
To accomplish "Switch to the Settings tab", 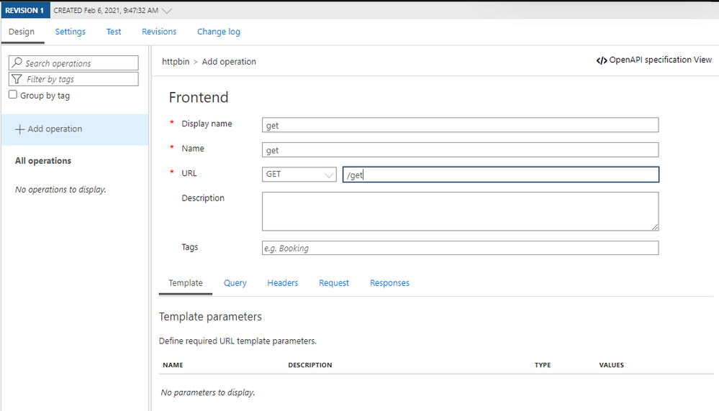I will 71,32.
